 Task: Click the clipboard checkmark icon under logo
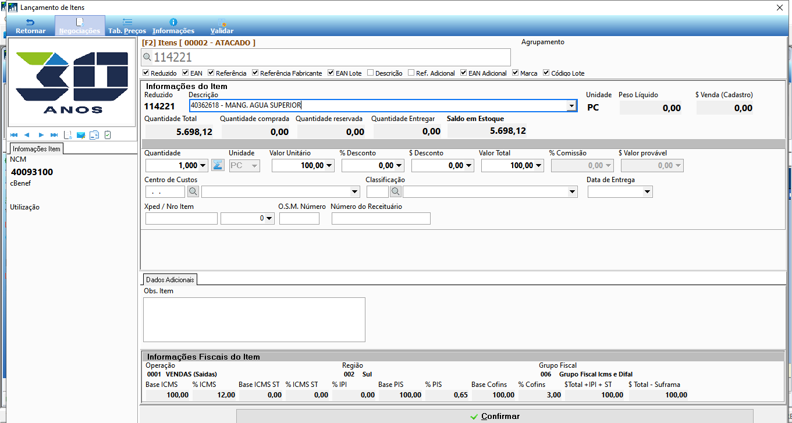coord(108,135)
